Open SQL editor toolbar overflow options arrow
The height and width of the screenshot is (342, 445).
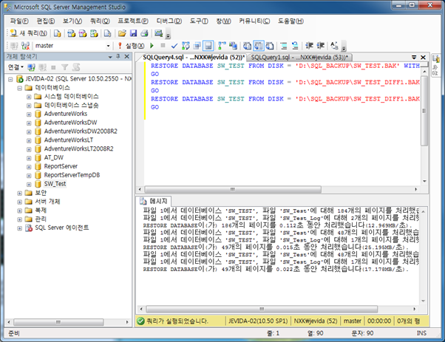coord(344,47)
